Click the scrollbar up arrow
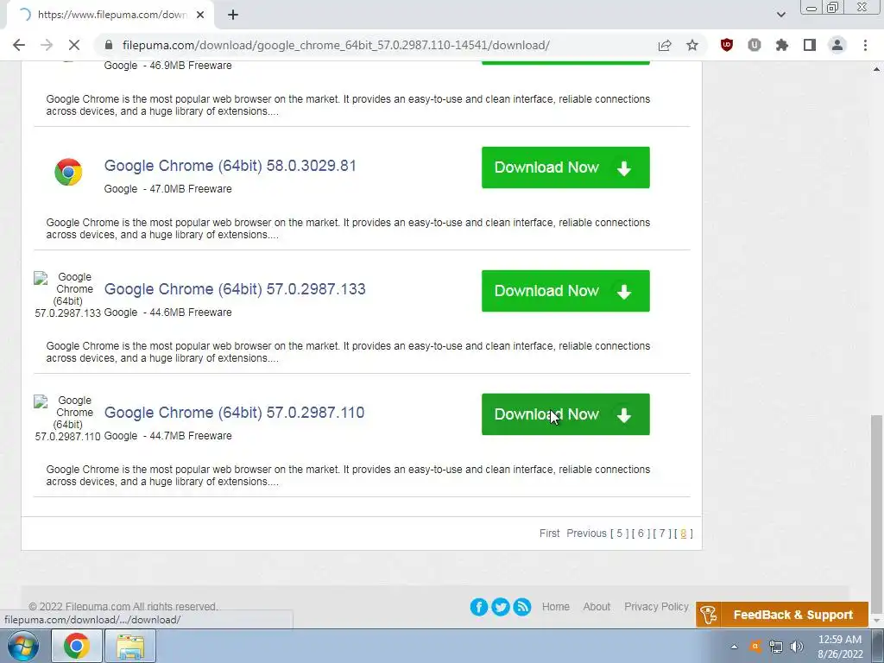 pyautogui.click(x=876, y=69)
